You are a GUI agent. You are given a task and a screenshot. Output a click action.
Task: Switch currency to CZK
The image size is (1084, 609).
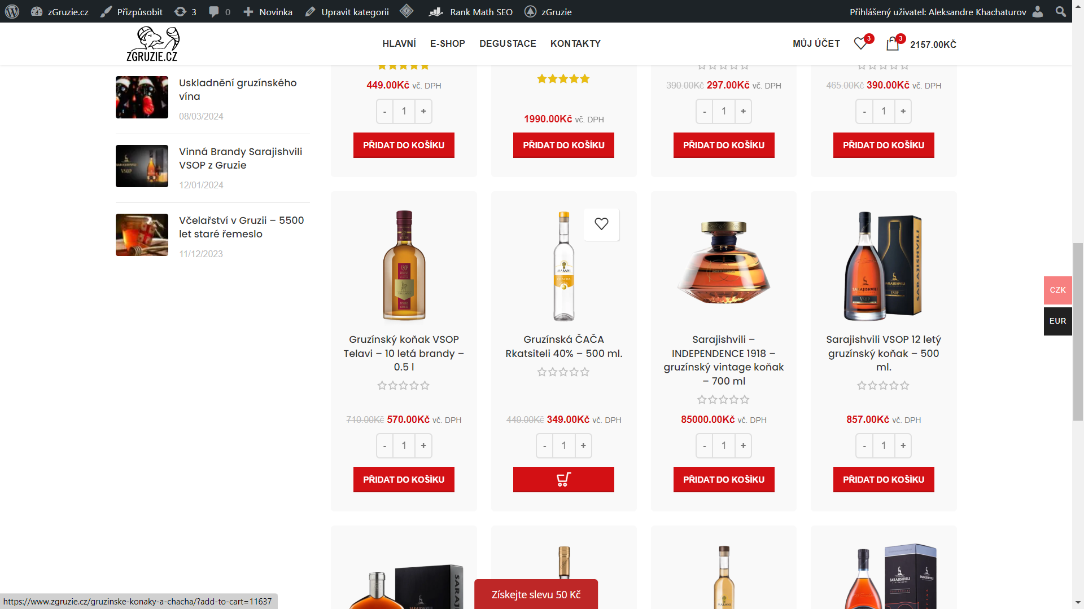1058,290
